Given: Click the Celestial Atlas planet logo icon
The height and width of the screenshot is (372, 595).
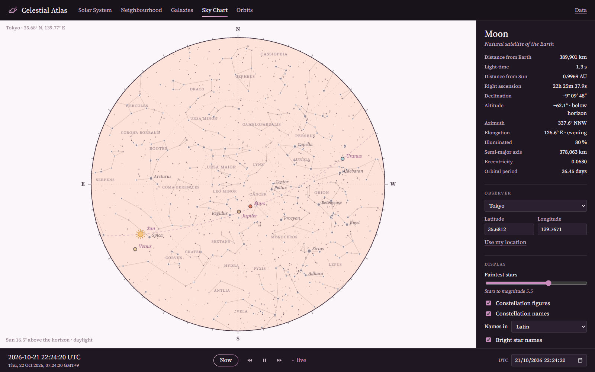Looking at the screenshot, I should [13, 10].
